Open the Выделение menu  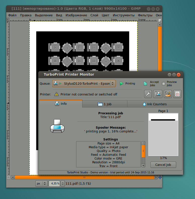point(44,15)
